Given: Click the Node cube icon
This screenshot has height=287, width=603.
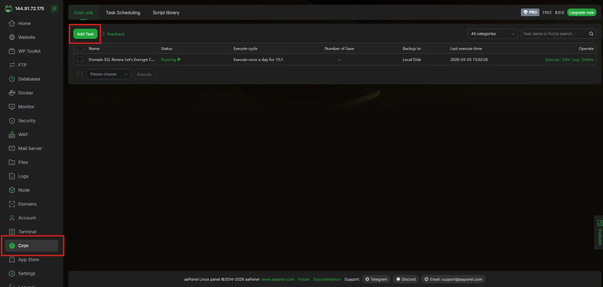Looking at the screenshot, I should click(12, 190).
